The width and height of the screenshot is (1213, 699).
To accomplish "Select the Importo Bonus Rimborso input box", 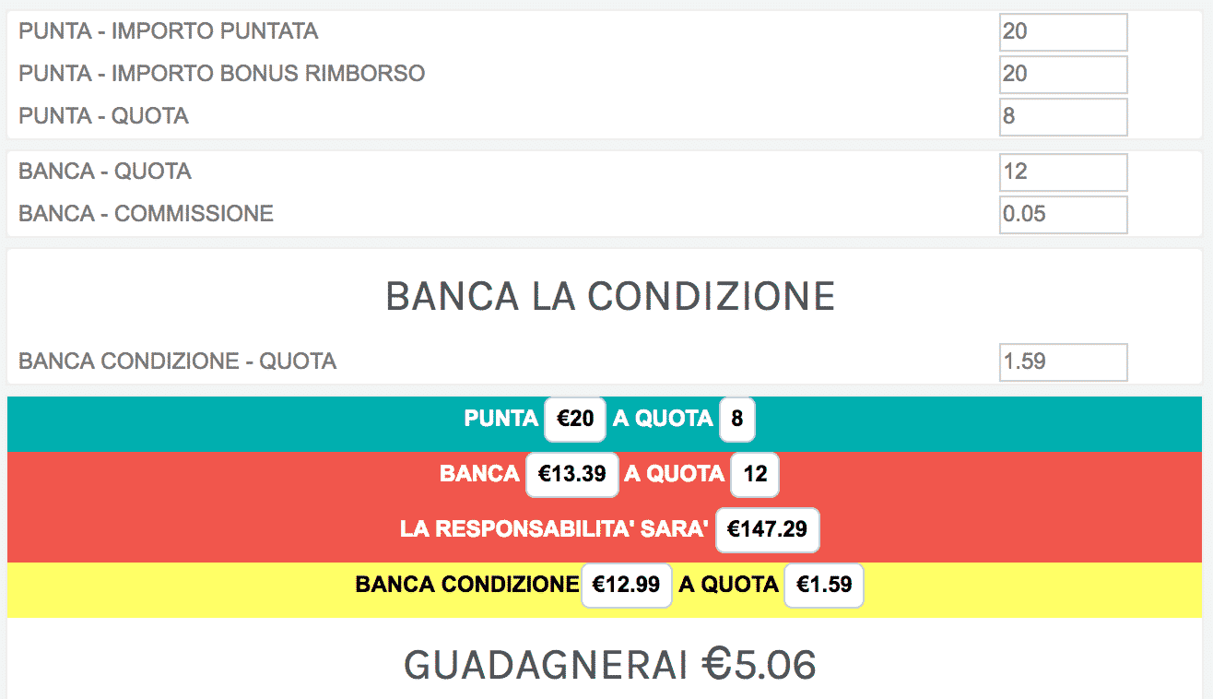I will [1064, 75].
